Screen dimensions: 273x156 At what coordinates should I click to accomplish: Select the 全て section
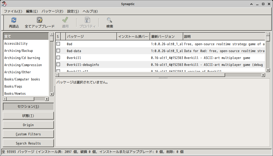click(26, 37)
